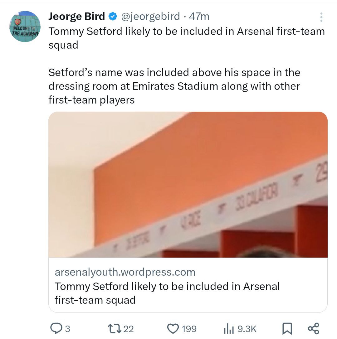Screen dimensions: 337x339
Task: Expand the tweet by clicking its body text
Action: coord(174,86)
